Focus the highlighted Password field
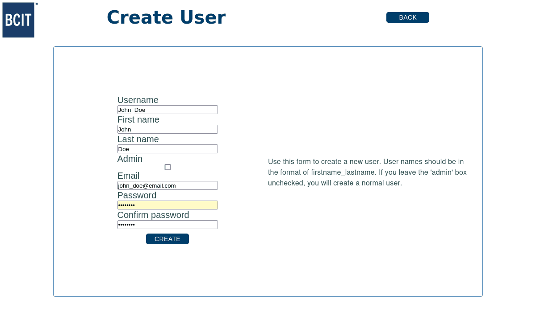The height and width of the screenshot is (312, 536). point(167,205)
